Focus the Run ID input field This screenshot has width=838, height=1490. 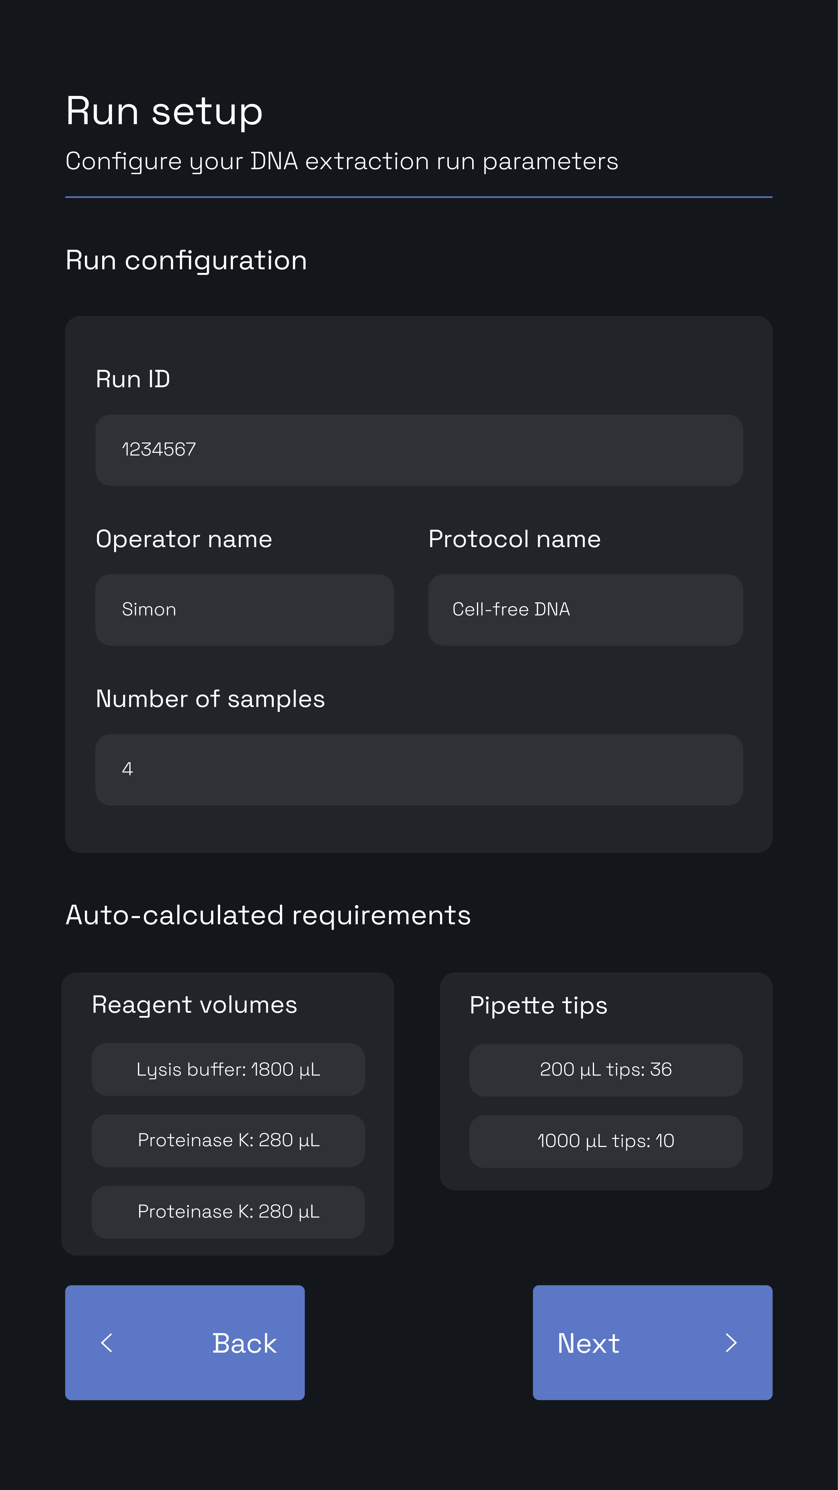[x=419, y=449]
